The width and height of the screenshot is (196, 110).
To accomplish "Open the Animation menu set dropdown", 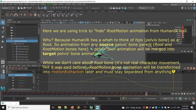I will coord(8,8).
